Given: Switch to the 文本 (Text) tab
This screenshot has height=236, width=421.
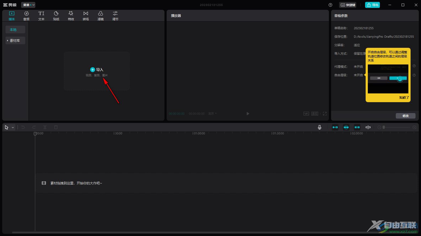Looking at the screenshot, I should coord(41,16).
